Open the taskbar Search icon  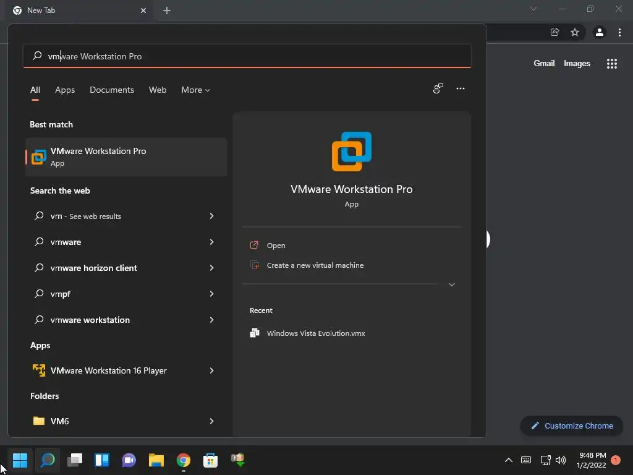click(x=47, y=460)
